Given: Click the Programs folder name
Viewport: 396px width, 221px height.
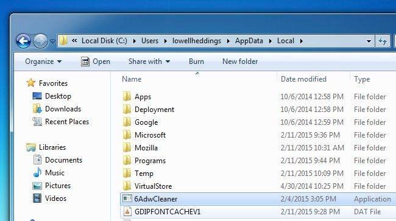Looking at the screenshot, I should point(150,161).
